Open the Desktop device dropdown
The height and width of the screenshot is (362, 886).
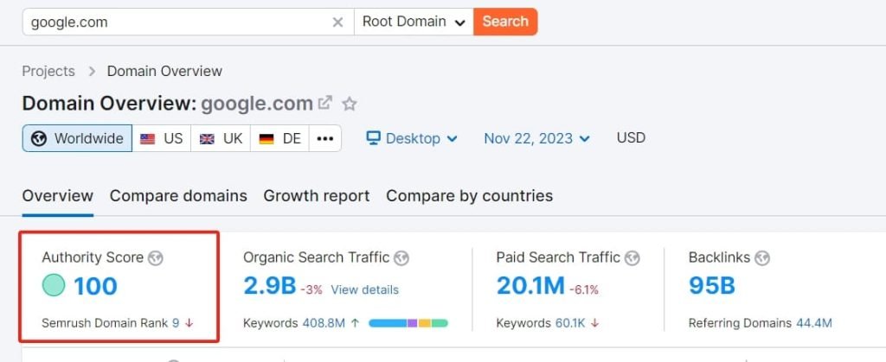pos(411,139)
